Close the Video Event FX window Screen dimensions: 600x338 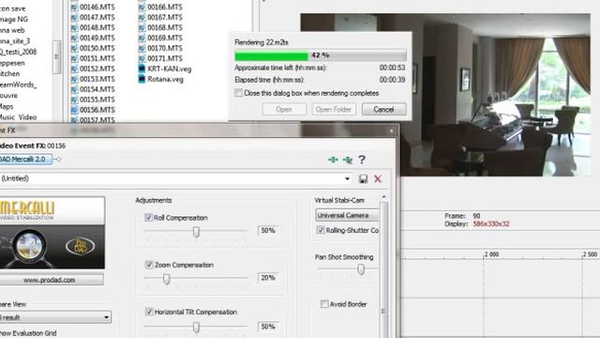tap(391, 131)
